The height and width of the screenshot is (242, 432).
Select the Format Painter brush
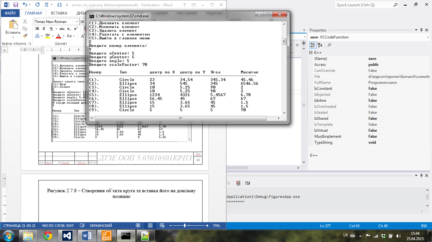(x=25, y=36)
